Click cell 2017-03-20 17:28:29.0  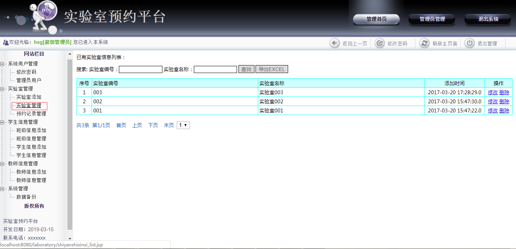[x=455, y=92]
